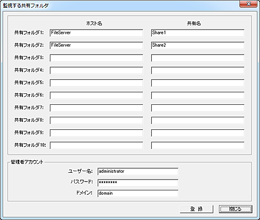Click the ドメイン domain field
Viewport: 260px width, 220px height.
[x=138, y=194]
